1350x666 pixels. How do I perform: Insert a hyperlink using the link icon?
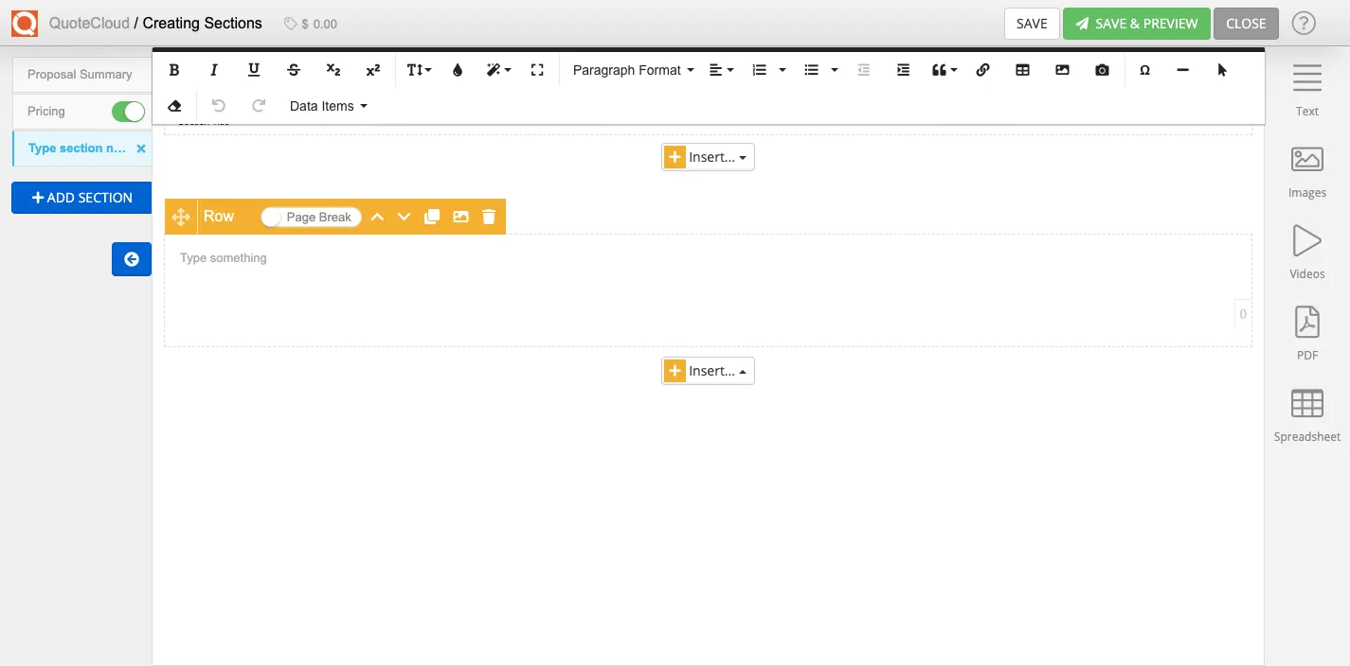(982, 69)
